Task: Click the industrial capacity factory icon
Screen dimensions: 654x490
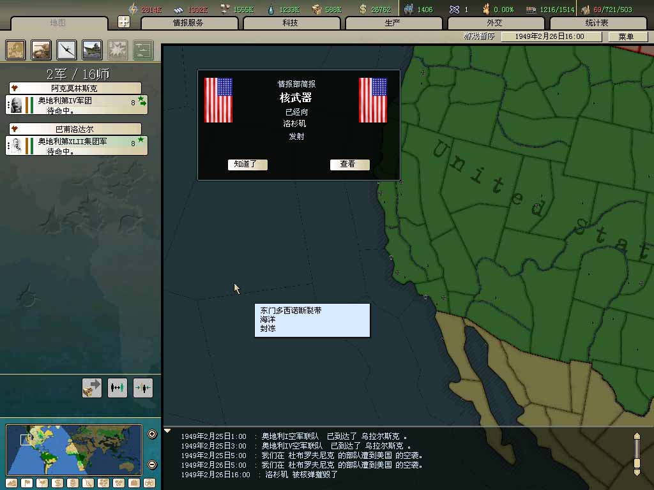Action: [586, 10]
